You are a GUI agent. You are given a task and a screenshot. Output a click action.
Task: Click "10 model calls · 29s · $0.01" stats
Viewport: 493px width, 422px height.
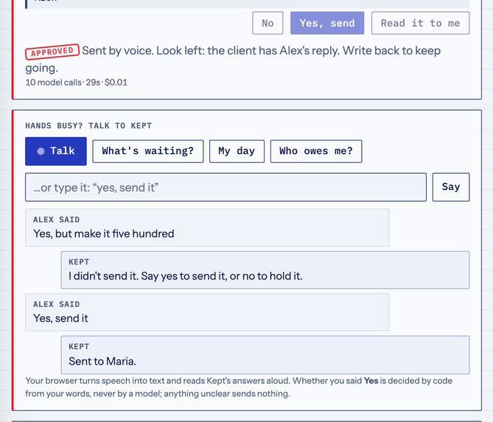click(77, 82)
